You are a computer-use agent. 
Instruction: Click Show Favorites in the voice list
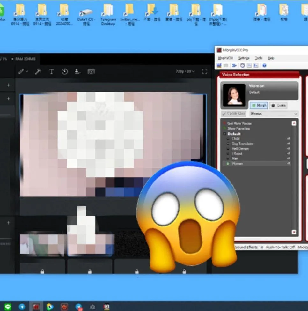238,128
